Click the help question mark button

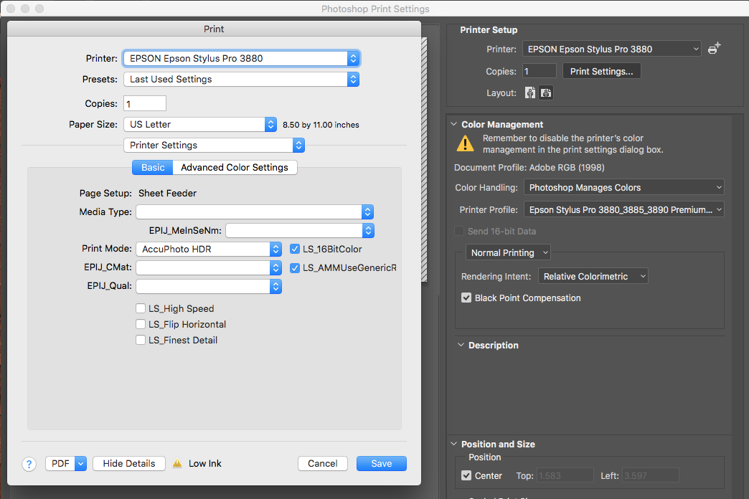pos(29,464)
